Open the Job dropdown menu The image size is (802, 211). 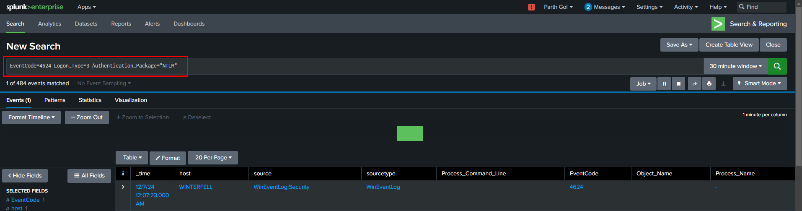click(x=643, y=83)
